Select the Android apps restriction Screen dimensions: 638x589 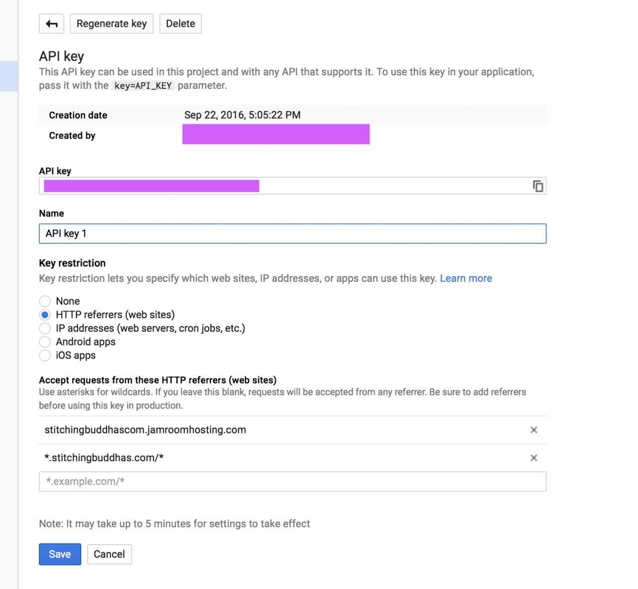pos(45,342)
